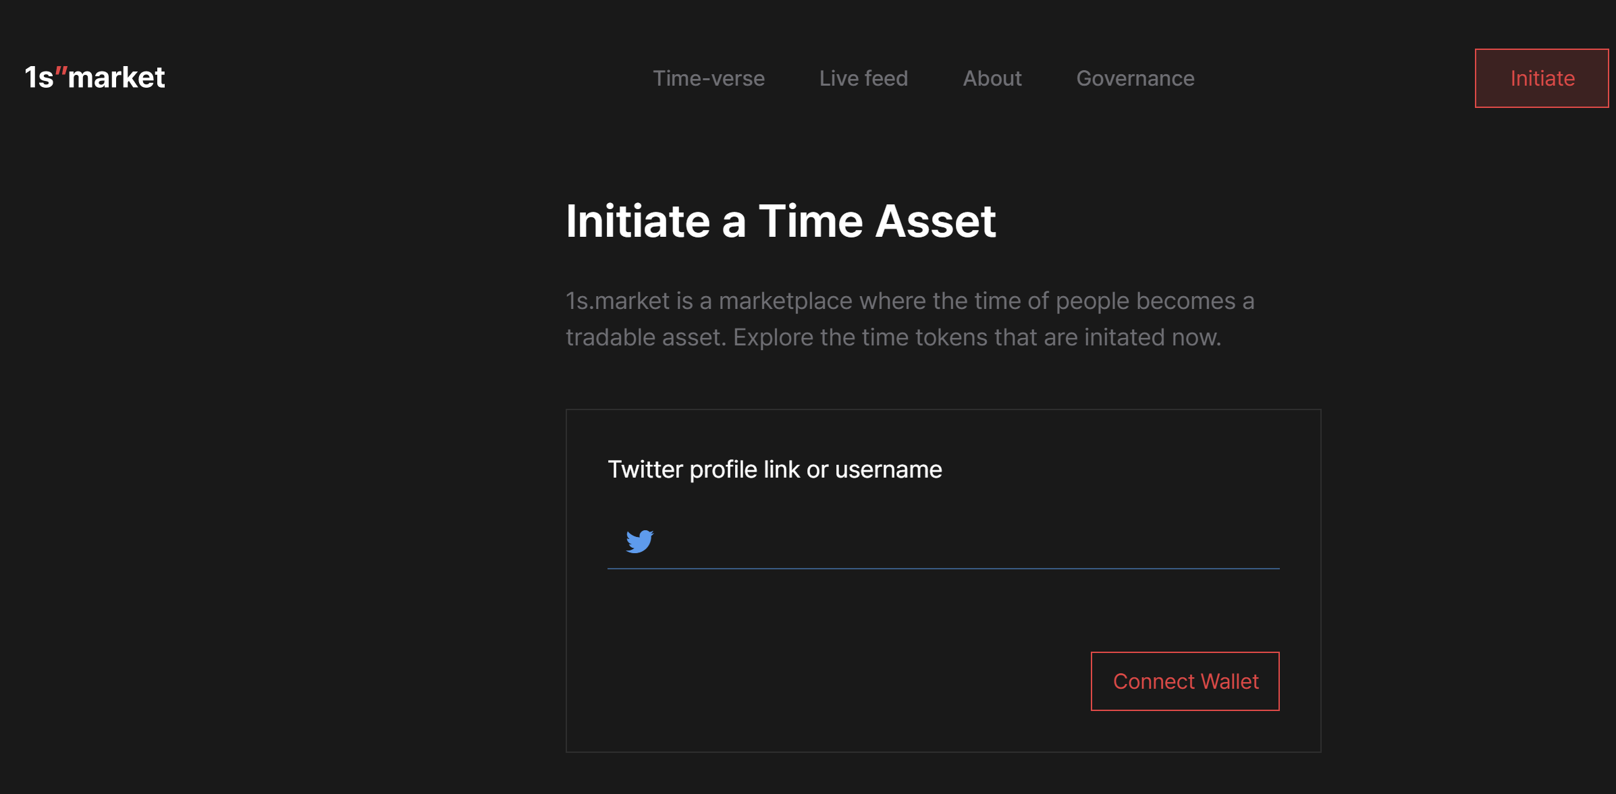The image size is (1616, 794).
Task: Click the '1s' text in the logo
Action: tap(38, 78)
